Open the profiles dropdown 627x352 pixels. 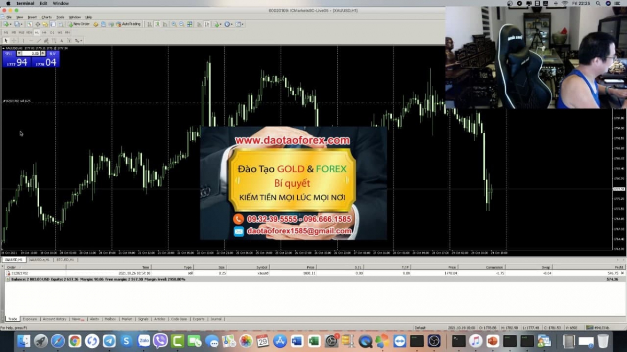[x=18, y=24]
